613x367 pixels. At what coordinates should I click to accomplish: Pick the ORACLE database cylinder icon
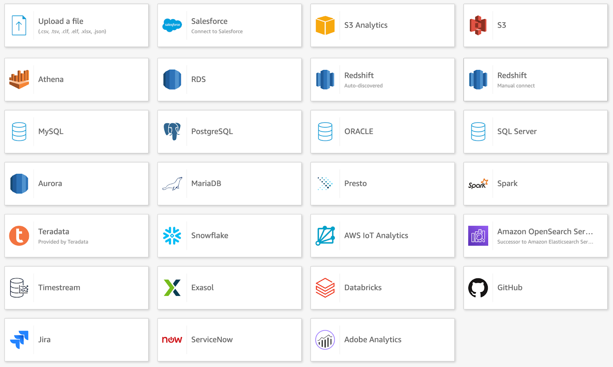click(325, 132)
